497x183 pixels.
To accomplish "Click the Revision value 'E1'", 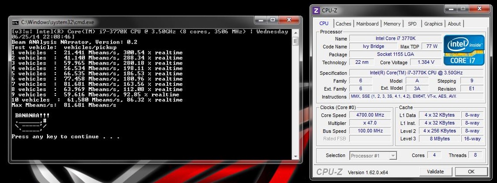I will pyautogui.click(x=472, y=88).
